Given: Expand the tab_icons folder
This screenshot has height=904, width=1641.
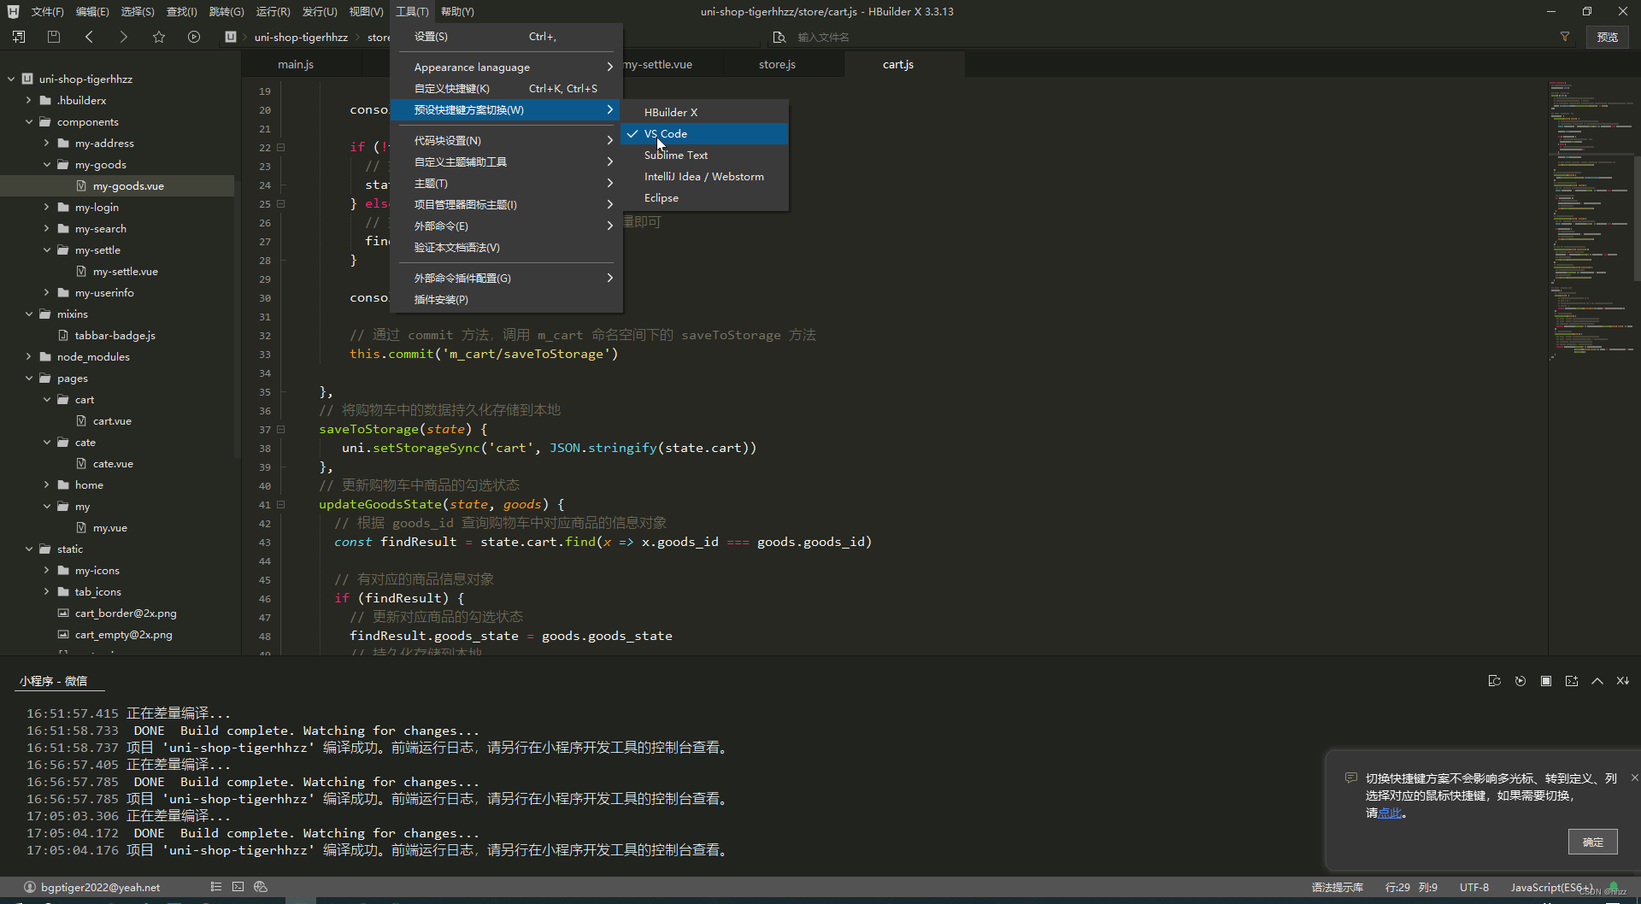Looking at the screenshot, I should [x=47, y=591].
